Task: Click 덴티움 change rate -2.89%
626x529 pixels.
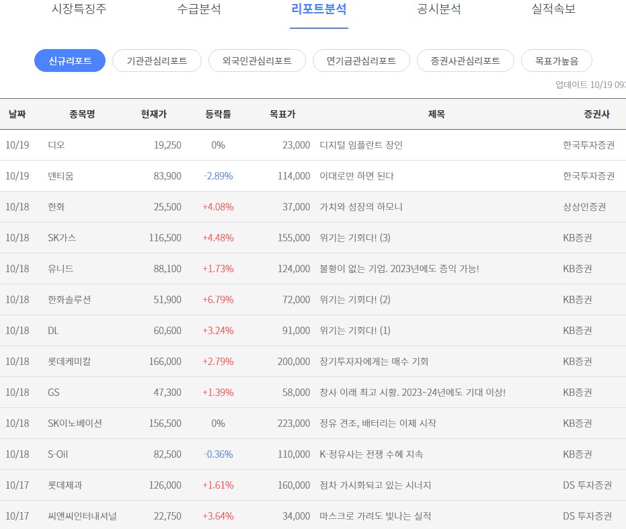Action: [219, 176]
